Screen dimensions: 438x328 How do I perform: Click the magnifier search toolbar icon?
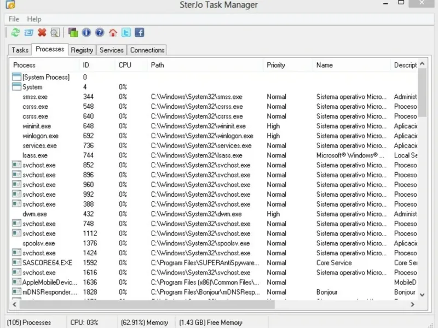point(55,33)
